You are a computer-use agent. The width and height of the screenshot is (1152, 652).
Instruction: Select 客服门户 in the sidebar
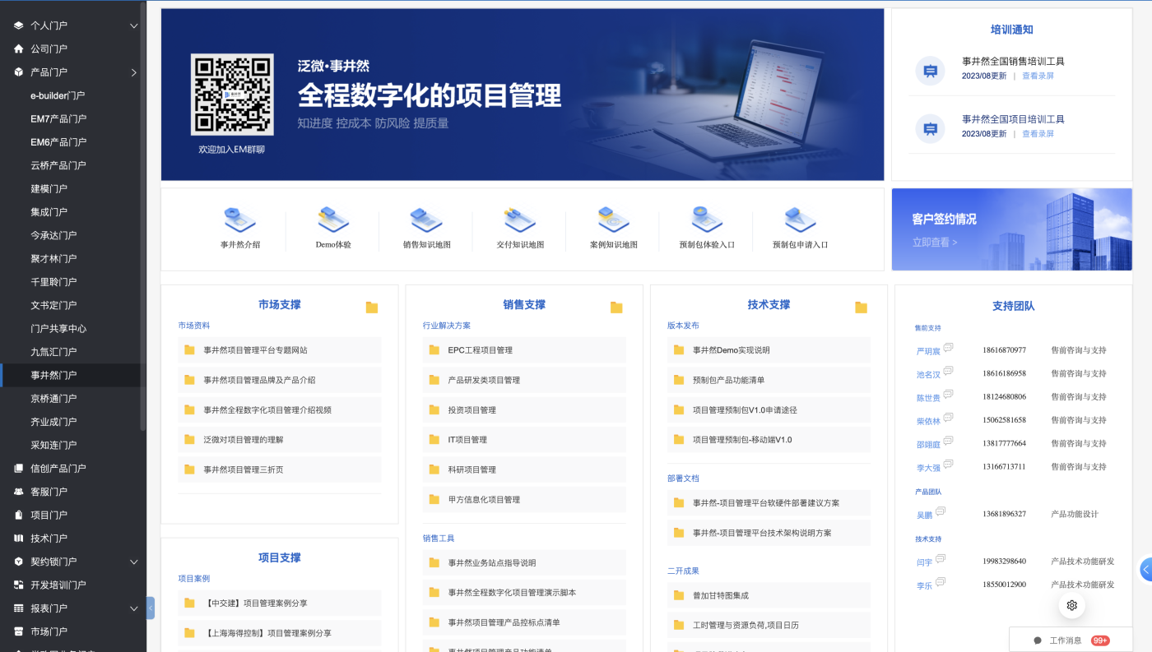49,492
